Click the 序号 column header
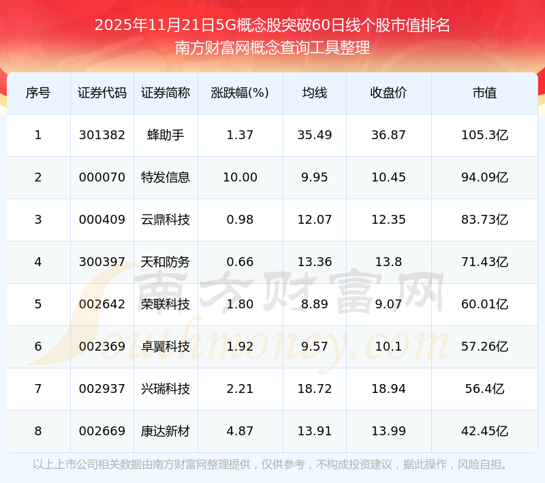 (x=38, y=93)
